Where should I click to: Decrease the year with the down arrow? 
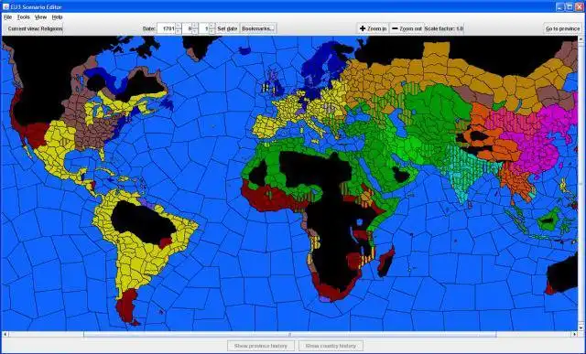click(x=179, y=31)
